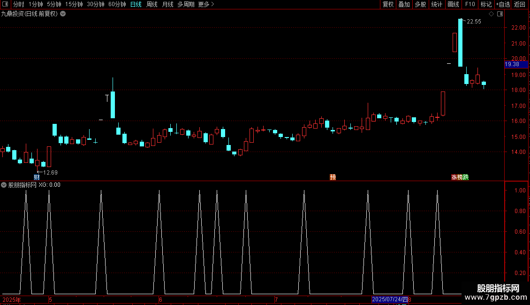530x305 pixels.
Task: Click the XG: 0.00 indicator value
Action: tap(49, 185)
